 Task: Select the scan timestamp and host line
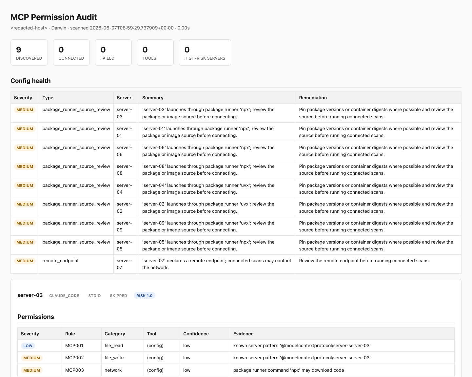coord(100,28)
